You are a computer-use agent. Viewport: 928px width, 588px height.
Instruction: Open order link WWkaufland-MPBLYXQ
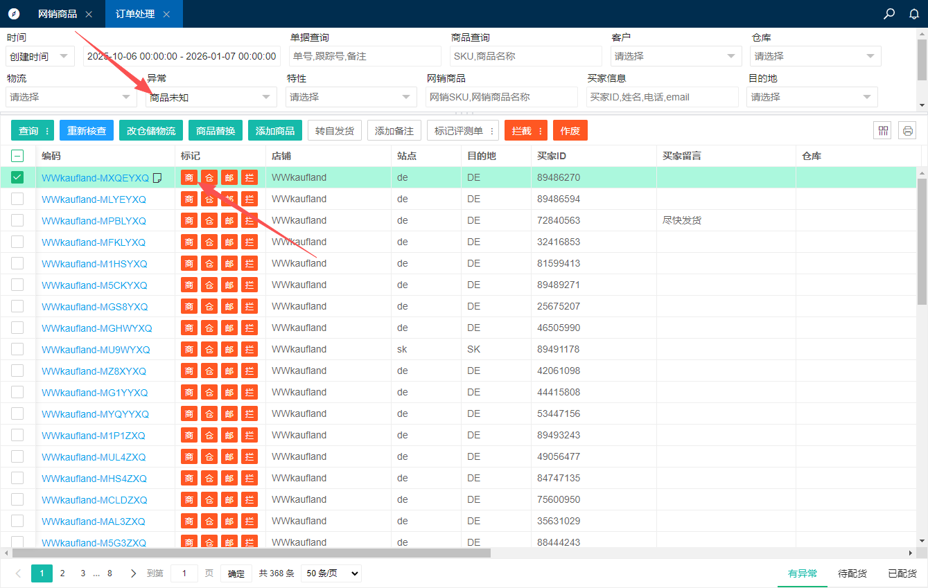pos(94,221)
